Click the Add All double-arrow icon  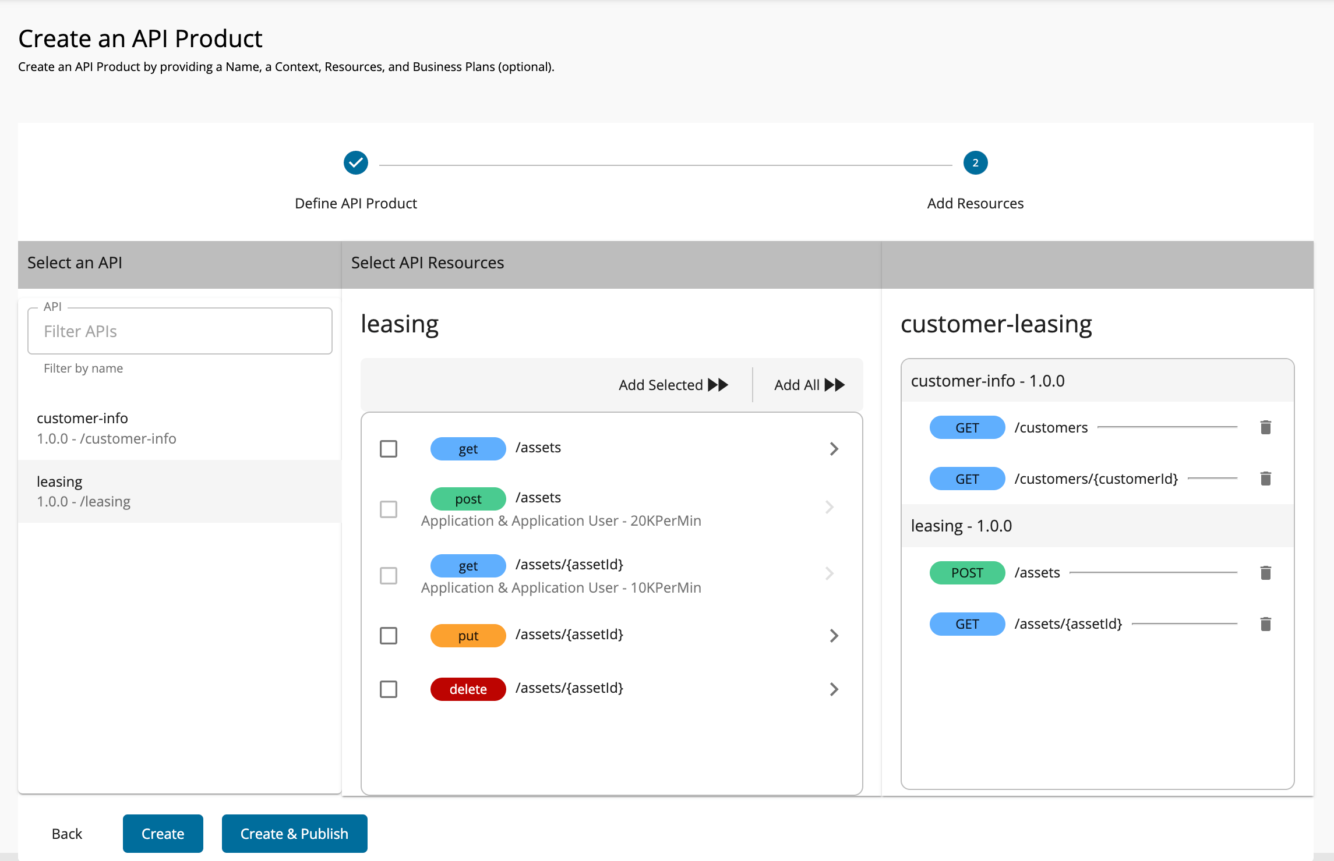(835, 385)
